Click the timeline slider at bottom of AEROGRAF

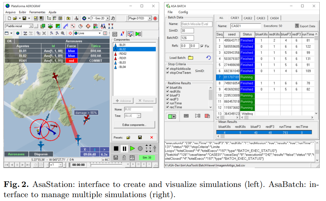[107, 165]
